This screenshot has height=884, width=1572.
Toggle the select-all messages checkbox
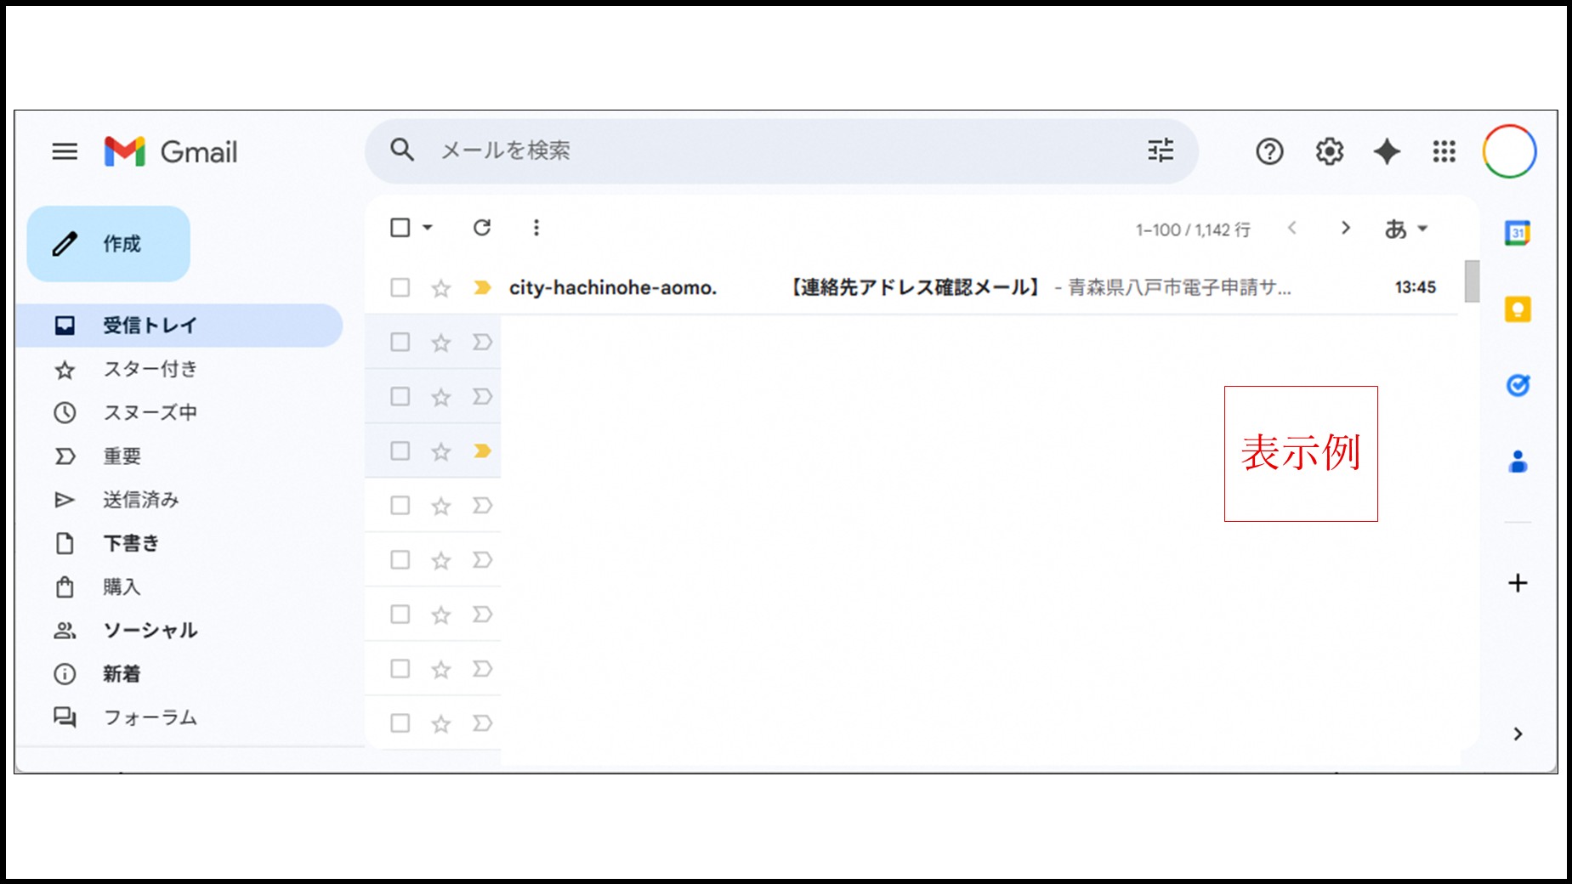pyautogui.click(x=400, y=228)
